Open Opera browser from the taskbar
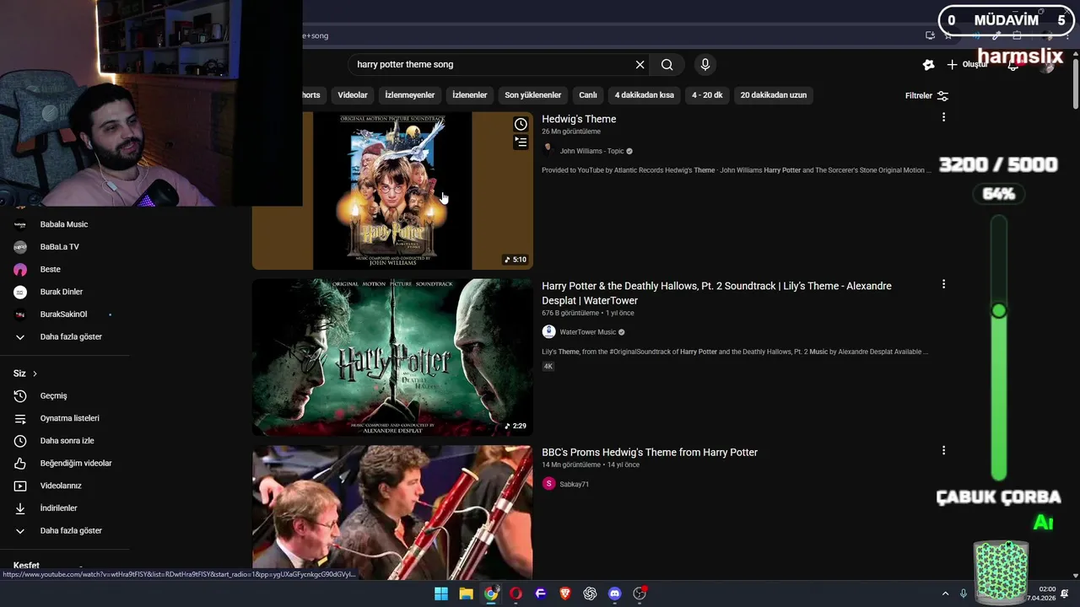1080x607 pixels. click(516, 594)
